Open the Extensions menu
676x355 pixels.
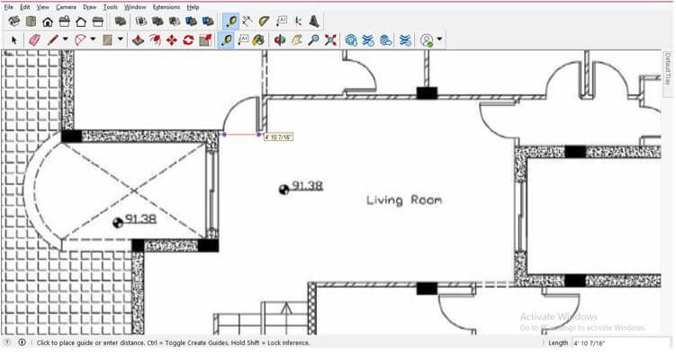tap(167, 7)
